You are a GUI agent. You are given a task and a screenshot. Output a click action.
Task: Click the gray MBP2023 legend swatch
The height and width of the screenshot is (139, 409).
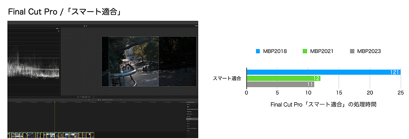pyautogui.click(x=352, y=51)
